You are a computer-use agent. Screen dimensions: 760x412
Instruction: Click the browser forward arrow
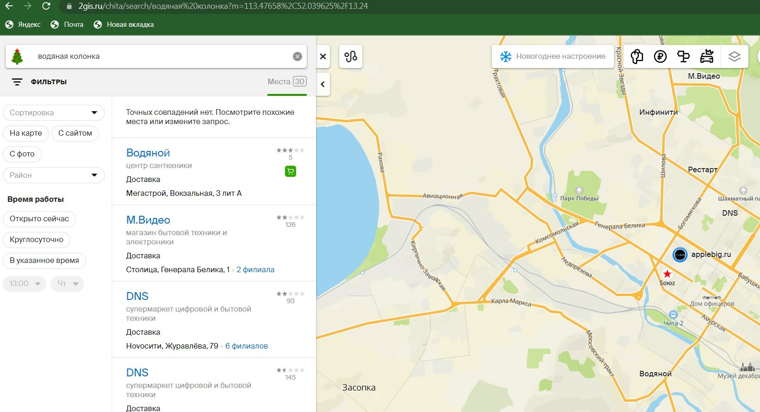click(27, 6)
